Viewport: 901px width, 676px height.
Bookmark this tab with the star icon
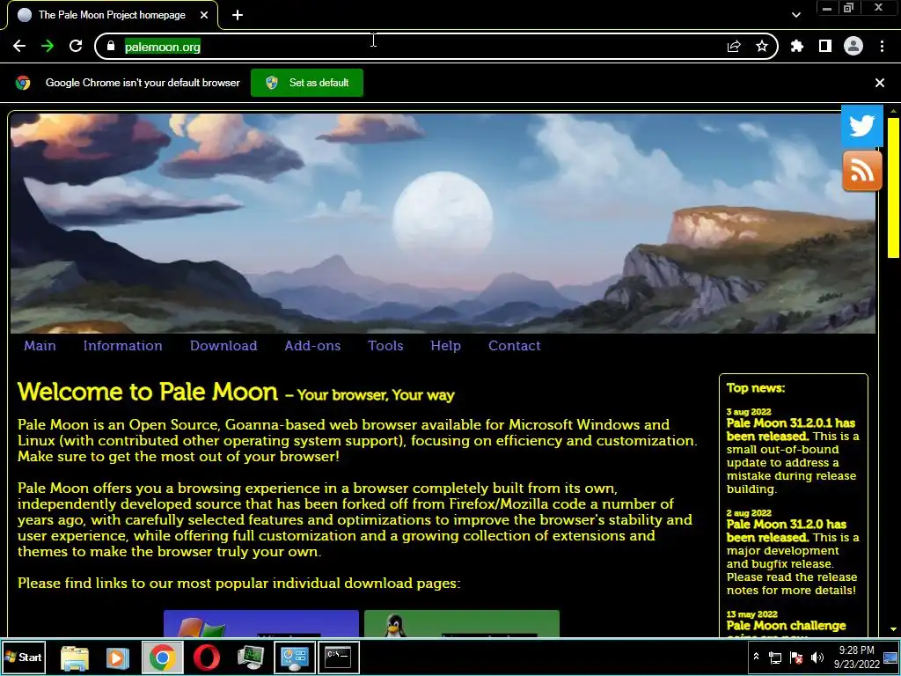click(762, 46)
